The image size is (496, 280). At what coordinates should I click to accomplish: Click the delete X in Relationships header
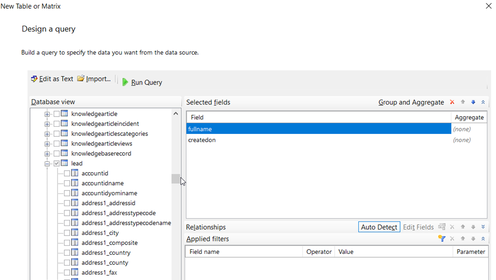click(452, 227)
